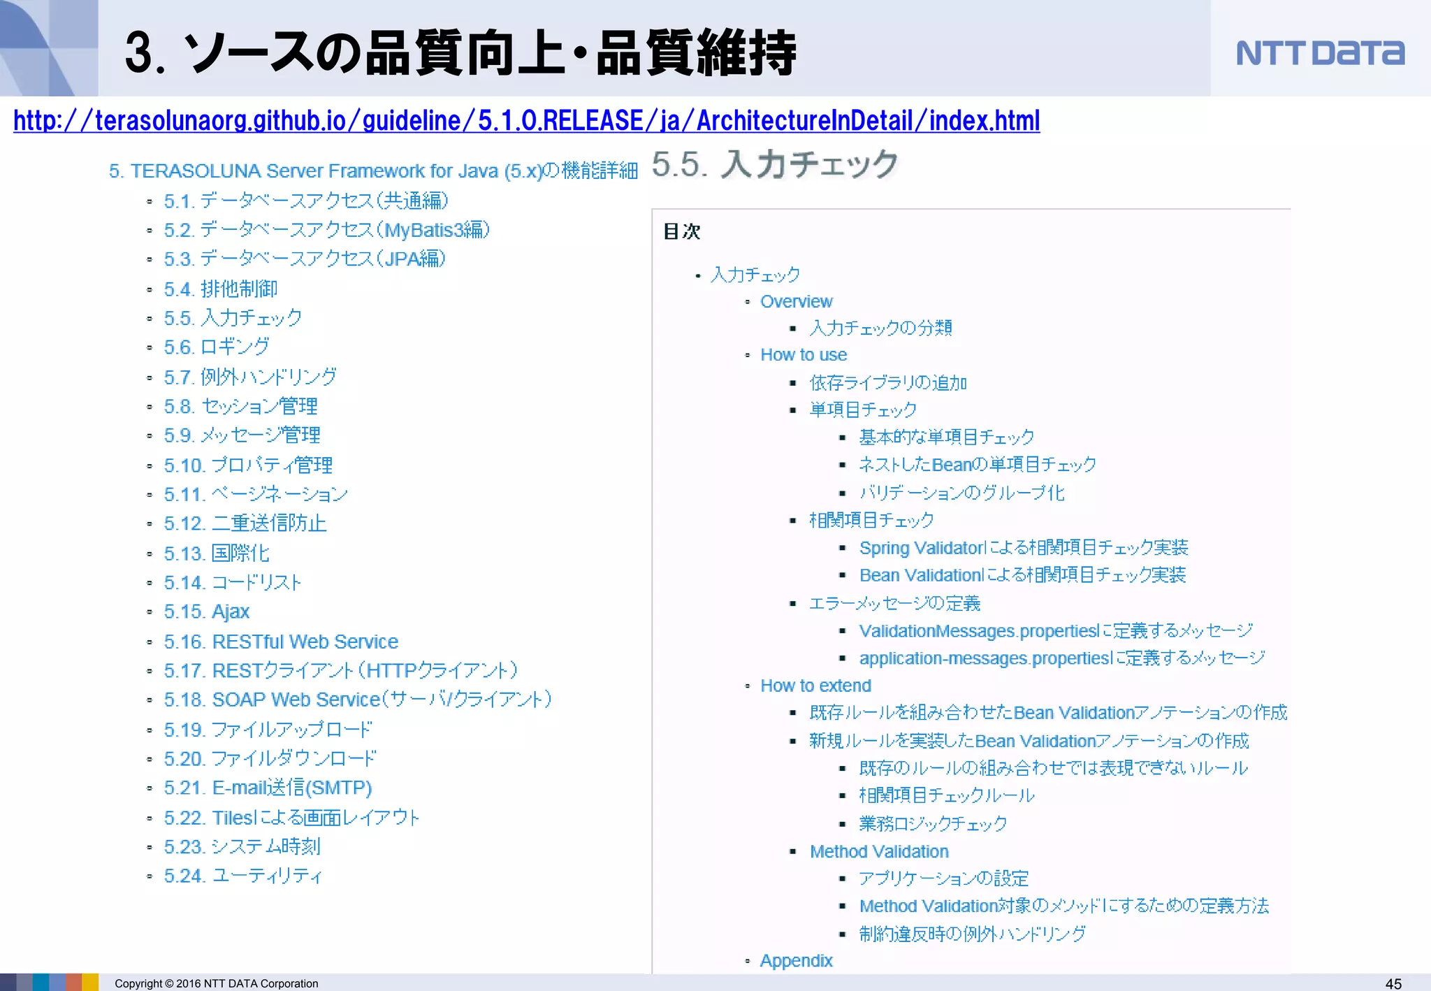Open 5.22. Tilesによる画面レイアウト
Screen dimensions: 1431x991
(x=291, y=818)
